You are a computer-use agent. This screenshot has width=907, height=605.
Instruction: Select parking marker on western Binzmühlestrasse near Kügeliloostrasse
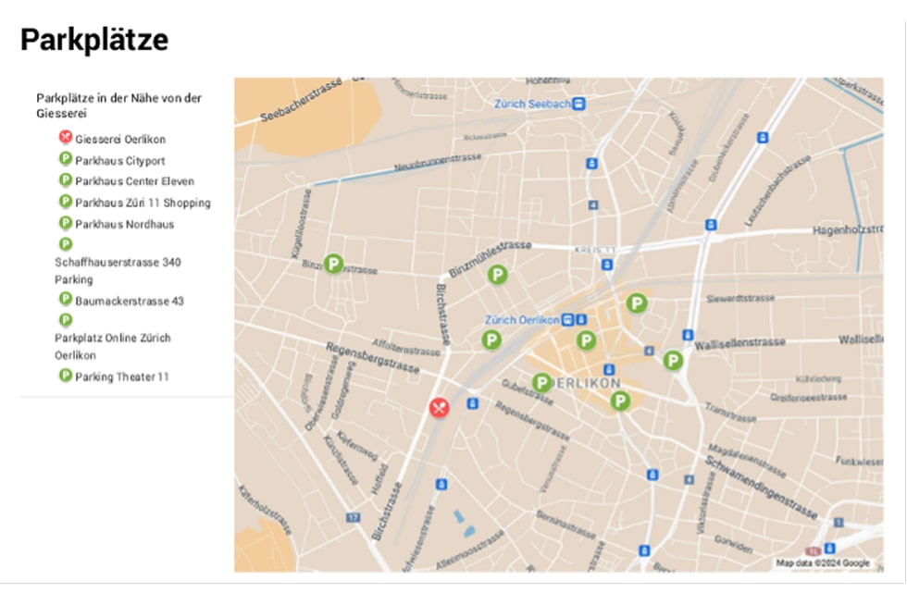point(333,264)
